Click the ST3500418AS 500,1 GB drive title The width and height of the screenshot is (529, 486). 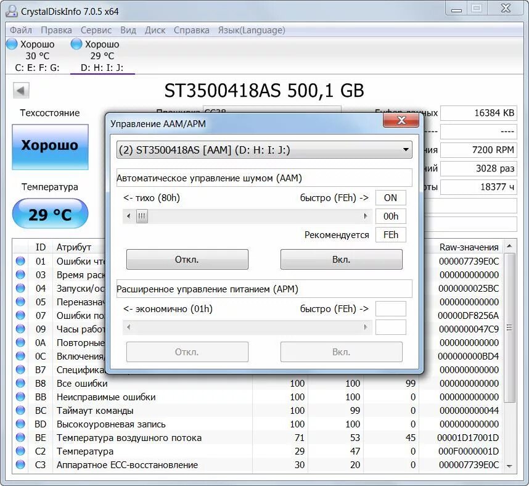(x=264, y=91)
